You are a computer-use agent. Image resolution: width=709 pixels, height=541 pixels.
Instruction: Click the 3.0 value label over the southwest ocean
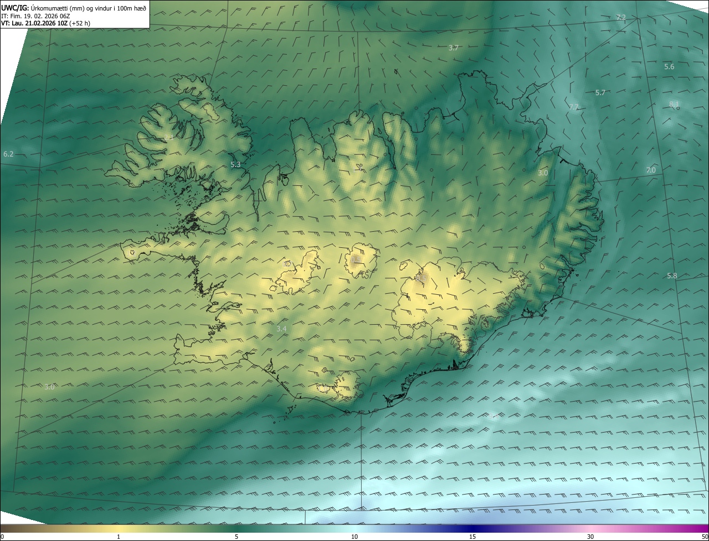point(49,387)
